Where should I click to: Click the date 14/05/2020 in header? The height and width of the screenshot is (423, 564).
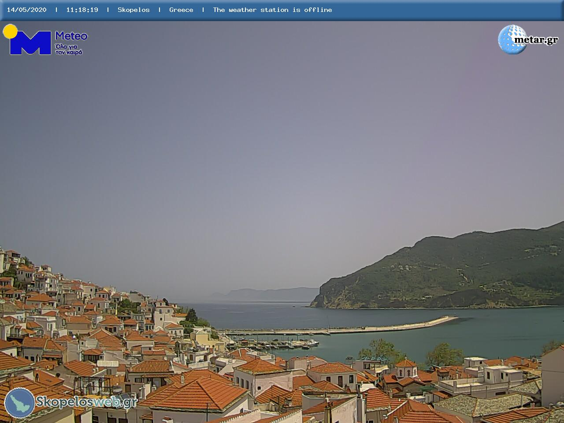pos(26,10)
